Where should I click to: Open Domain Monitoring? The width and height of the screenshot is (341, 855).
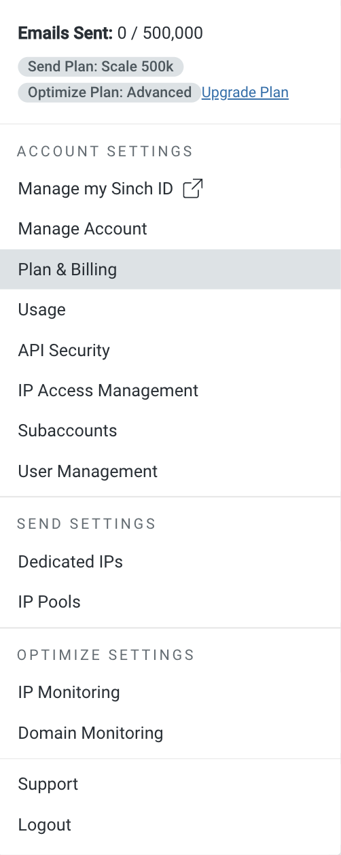click(170, 733)
